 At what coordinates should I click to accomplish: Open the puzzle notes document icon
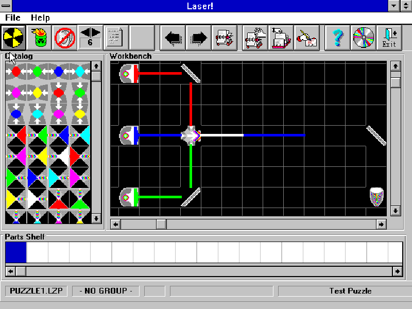(x=114, y=37)
